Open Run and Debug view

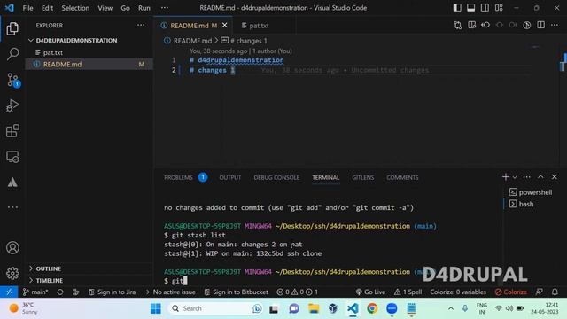[x=12, y=105]
